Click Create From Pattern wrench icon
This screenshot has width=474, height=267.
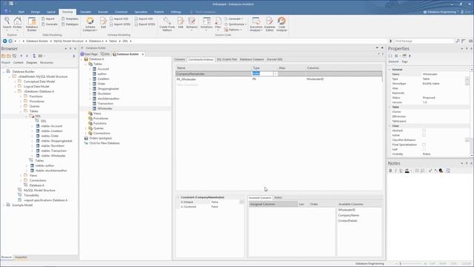tap(167, 24)
